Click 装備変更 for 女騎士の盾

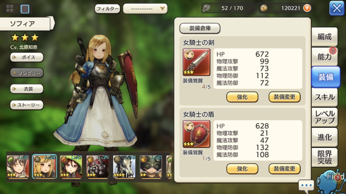[285, 169]
